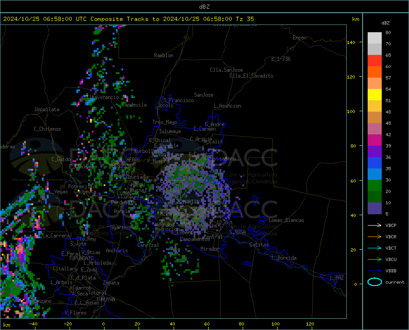Click the cyan 'current' ellipse legend icon
This screenshot has width=409, height=330.
374,282
